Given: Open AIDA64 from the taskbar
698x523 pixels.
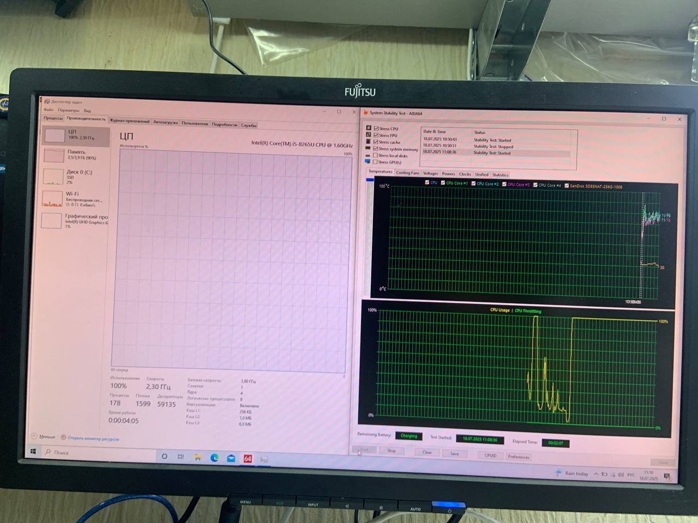Looking at the screenshot, I should 248,459.
